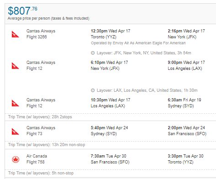Click the 5:40pm Sydney (SYD) departure
The image size is (216, 179).
coord(109,131)
